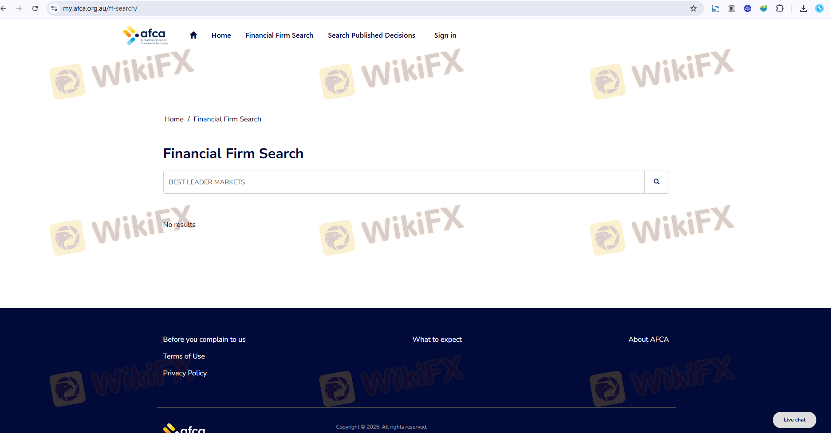Click the AFCA logo in header
This screenshot has height=433, width=831.
click(146, 35)
